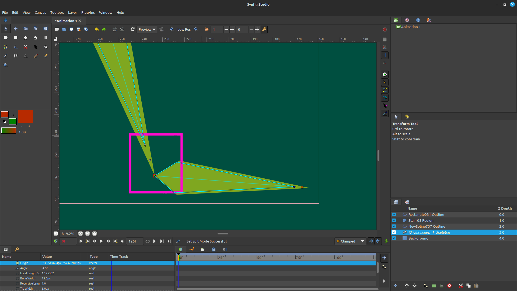Select the Circle tool in toolbox
Screen dimensions: 517x291
coord(6,38)
